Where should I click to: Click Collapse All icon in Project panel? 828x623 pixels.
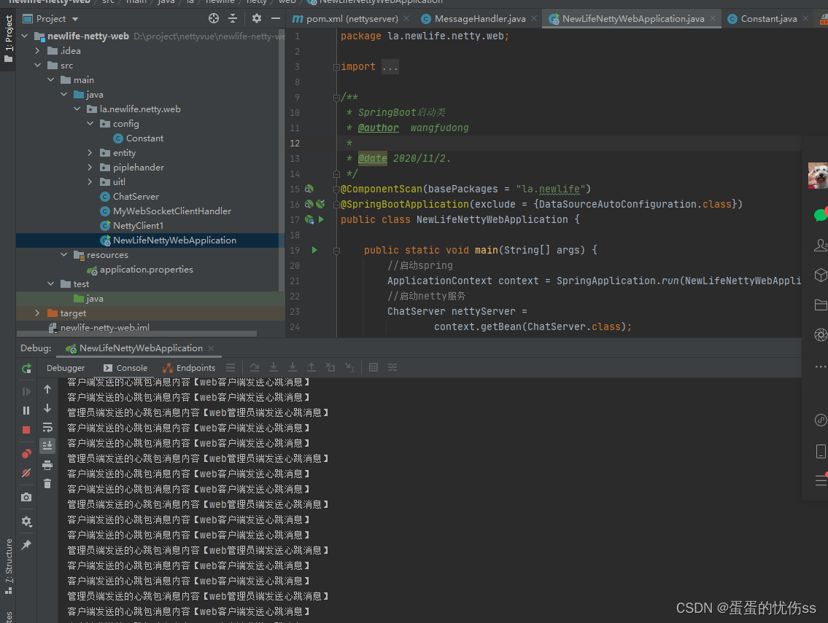pyautogui.click(x=233, y=18)
